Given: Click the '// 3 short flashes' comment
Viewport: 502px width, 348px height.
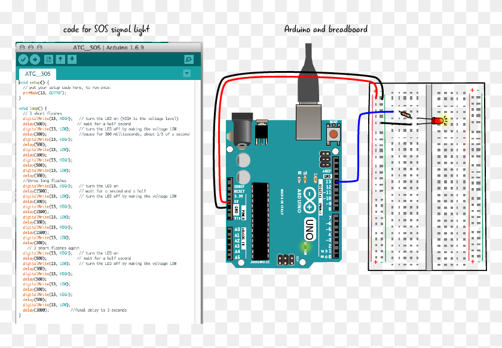Looking at the screenshot, I should point(42,113).
